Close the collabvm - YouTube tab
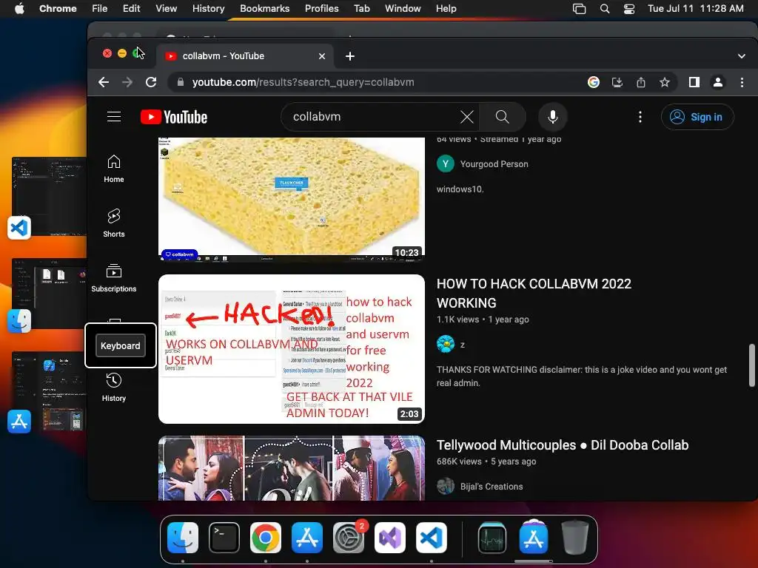The image size is (758, 568). tap(322, 56)
